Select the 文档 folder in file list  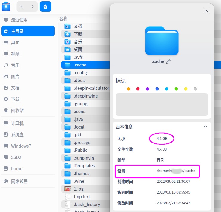[85, 26]
